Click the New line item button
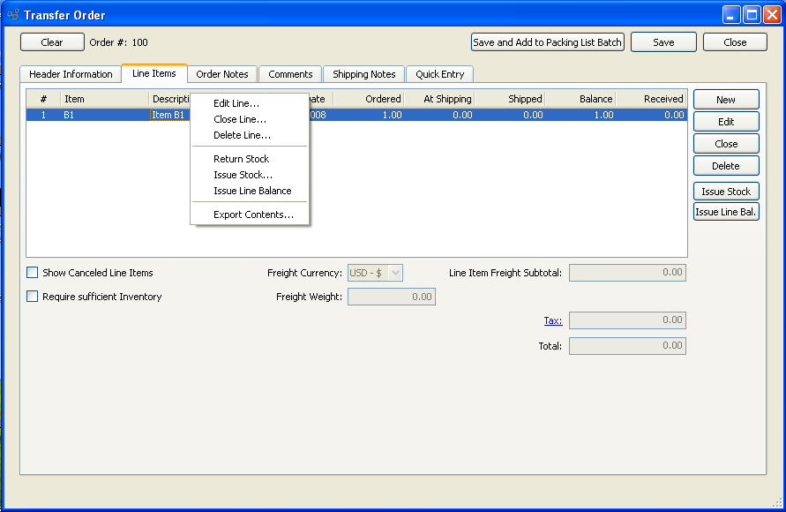 click(x=725, y=100)
